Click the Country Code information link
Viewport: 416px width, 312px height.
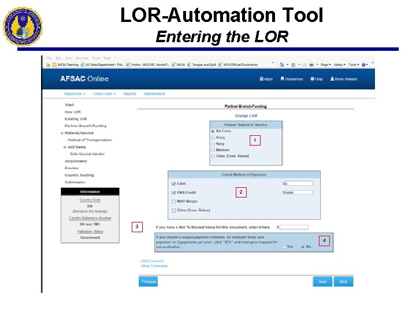coord(90,200)
